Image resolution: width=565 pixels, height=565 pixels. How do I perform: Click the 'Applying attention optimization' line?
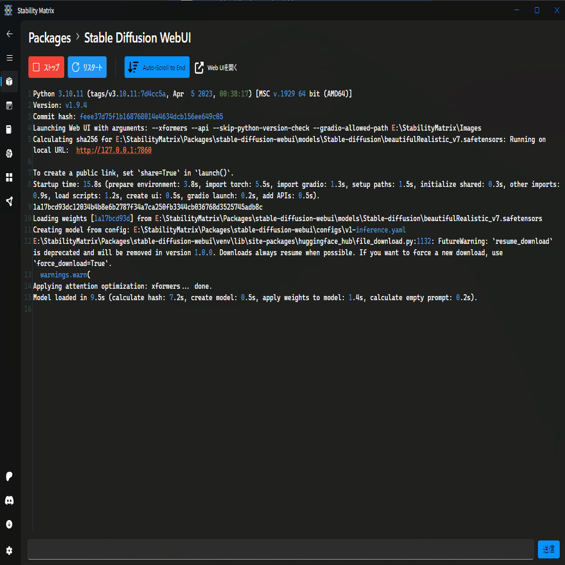tap(122, 286)
